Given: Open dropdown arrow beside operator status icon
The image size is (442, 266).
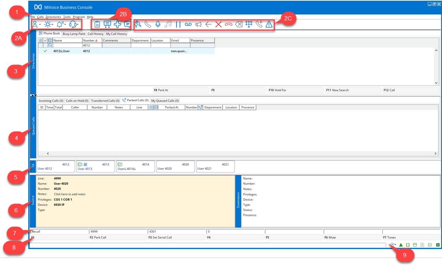Looking at the screenshot, I should coord(40,25).
